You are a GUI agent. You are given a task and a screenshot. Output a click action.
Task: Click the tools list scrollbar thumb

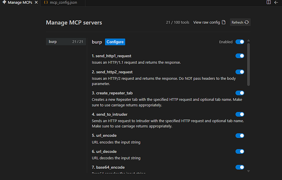point(249,64)
